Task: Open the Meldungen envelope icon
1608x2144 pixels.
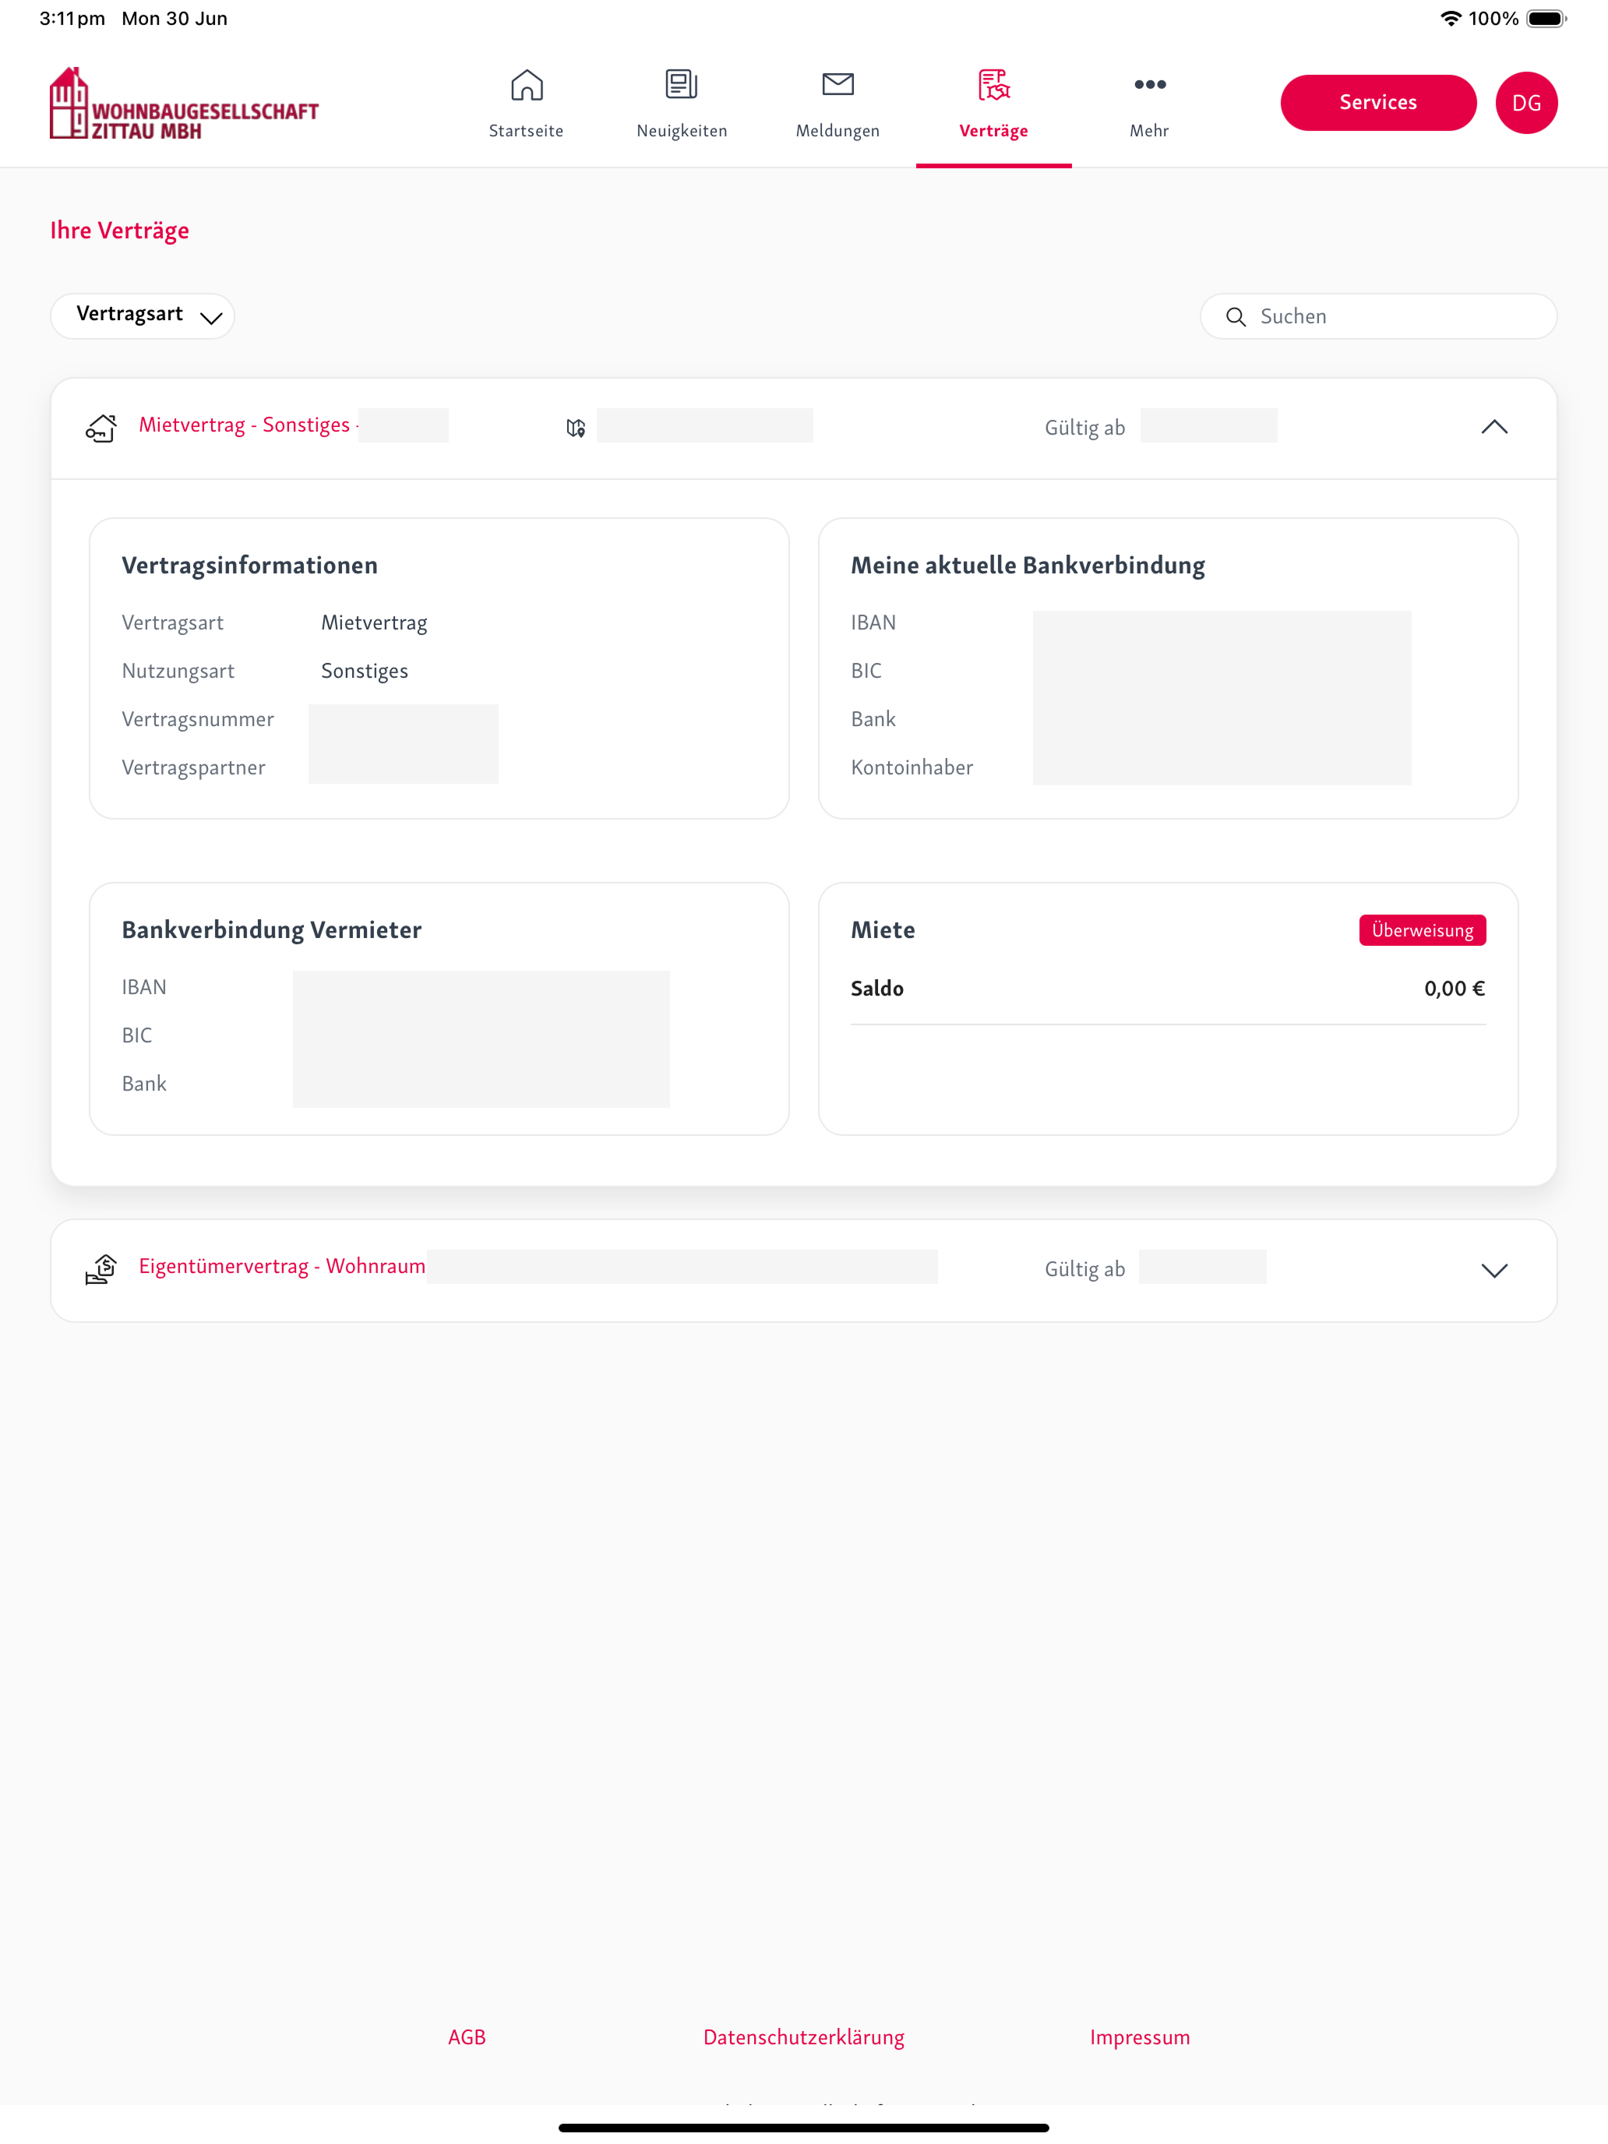Action: (837, 84)
